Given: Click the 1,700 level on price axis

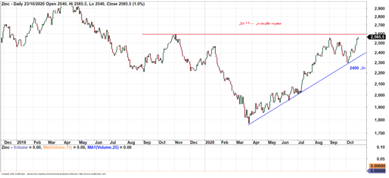Looking at the screenshot, I should click(378, 133).
